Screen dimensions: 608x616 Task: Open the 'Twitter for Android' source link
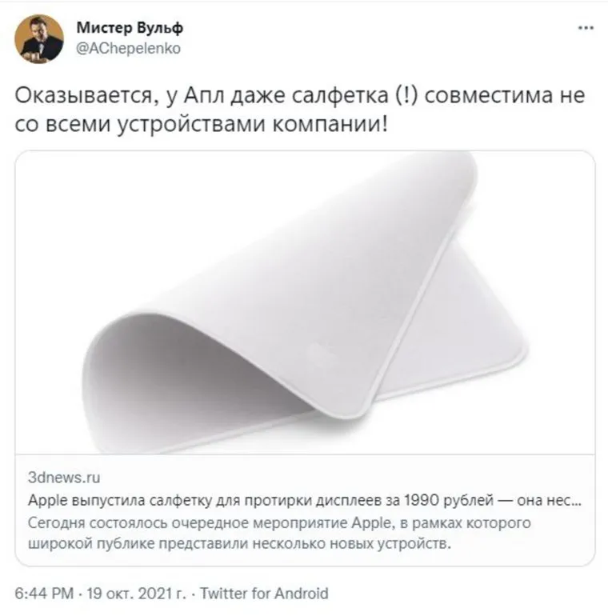[264, 593]
